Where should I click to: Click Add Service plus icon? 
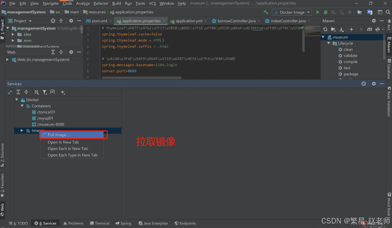(63, 92)
